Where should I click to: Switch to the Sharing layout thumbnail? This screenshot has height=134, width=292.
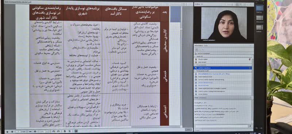(x=260, y=8)
